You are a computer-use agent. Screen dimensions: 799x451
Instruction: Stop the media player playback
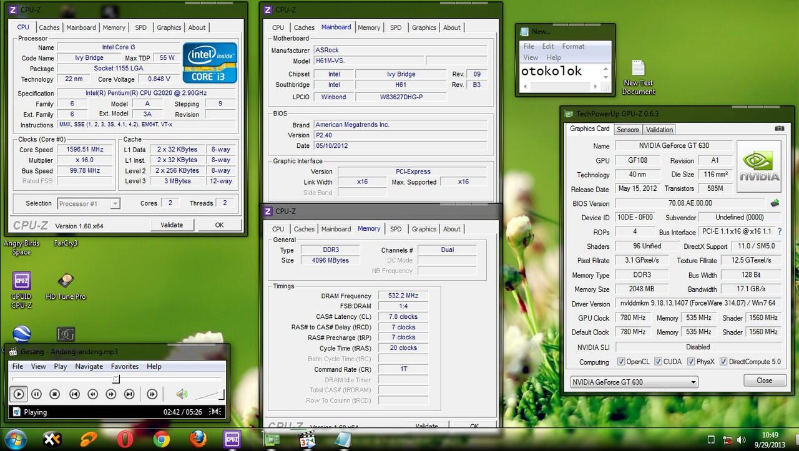pos(54,394)
